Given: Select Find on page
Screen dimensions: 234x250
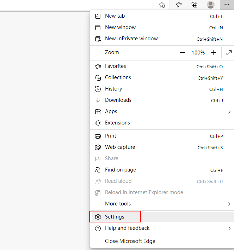Looking at the screenshot, I should [x=162, y=170].
